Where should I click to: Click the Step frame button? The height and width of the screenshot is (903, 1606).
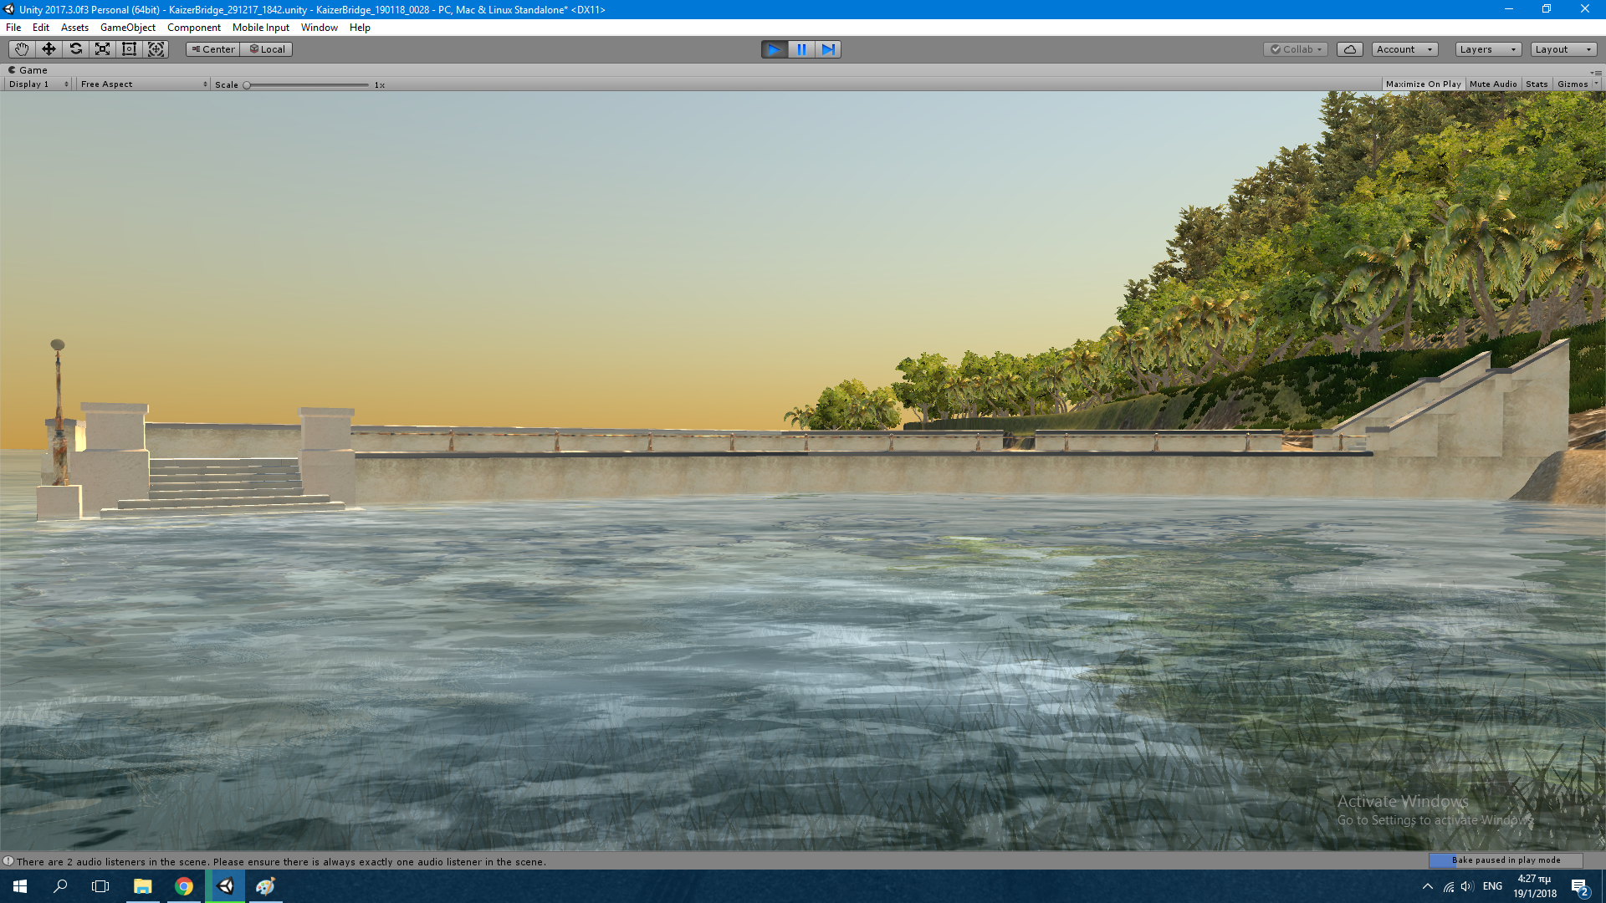828,49
